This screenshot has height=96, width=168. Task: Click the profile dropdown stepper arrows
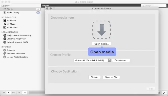(109, 60)
